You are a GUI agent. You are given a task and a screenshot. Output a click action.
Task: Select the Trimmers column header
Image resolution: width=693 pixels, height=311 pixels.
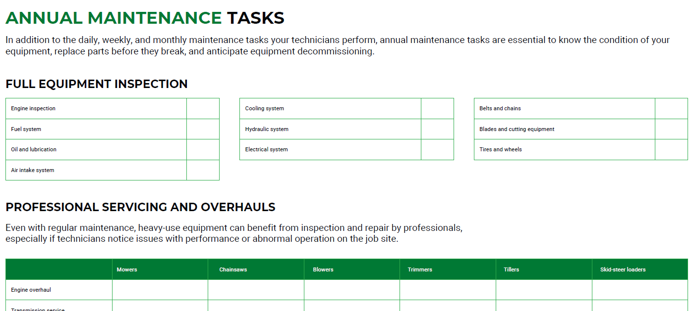[x=448, y=269]
